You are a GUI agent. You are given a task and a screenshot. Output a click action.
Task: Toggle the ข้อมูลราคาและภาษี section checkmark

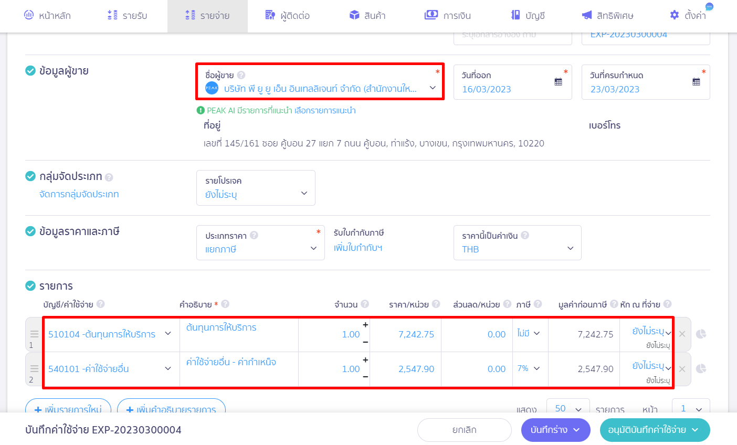30,231
